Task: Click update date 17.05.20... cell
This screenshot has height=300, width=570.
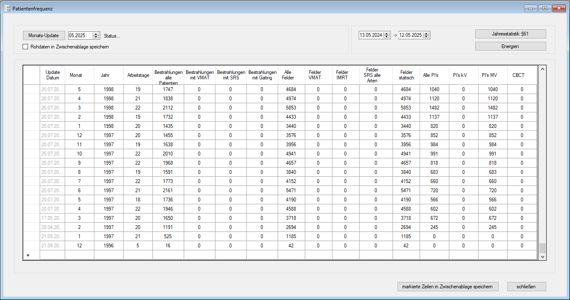Action: (53, 218)
